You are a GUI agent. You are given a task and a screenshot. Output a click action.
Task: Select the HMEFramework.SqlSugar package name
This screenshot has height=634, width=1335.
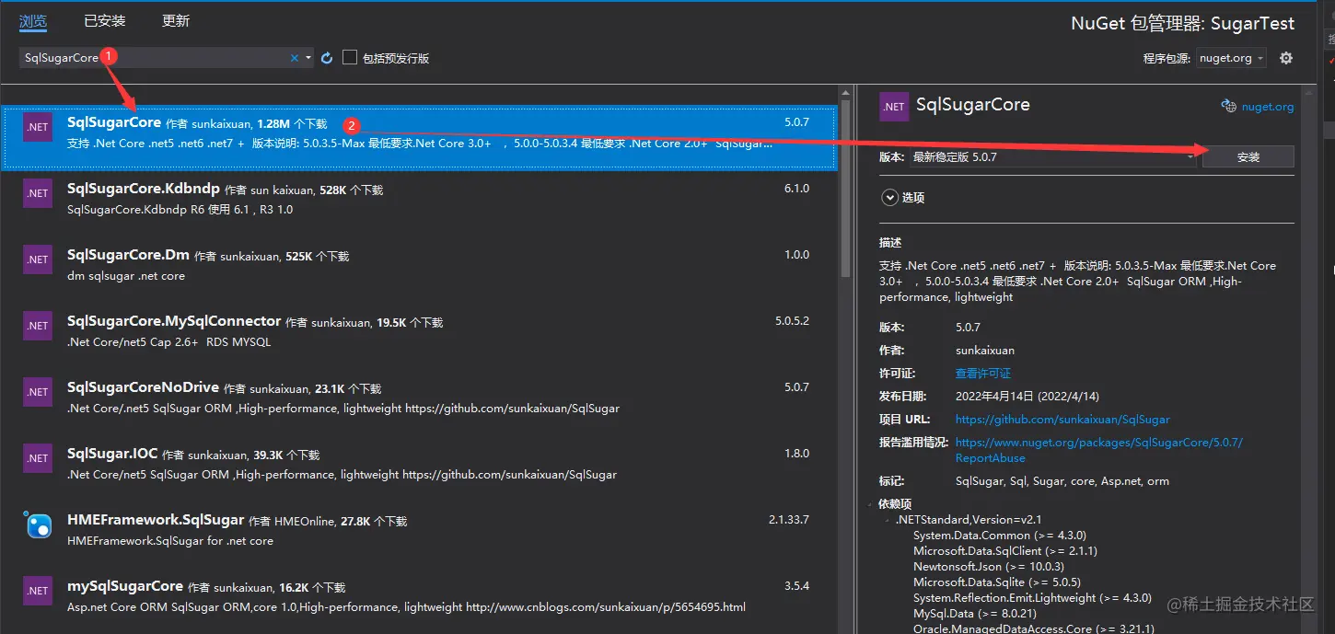point(156,520)
